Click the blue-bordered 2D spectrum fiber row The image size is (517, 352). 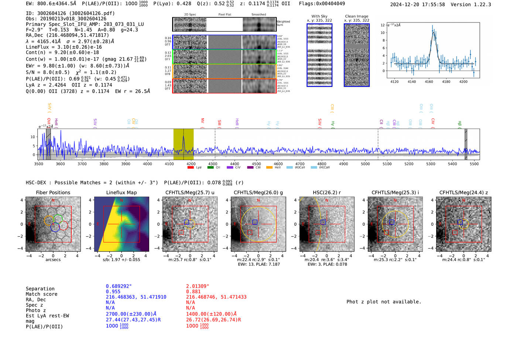(225, 42)
